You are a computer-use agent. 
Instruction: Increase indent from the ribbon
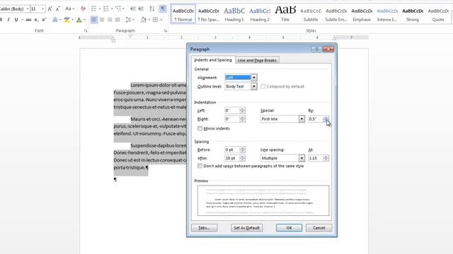[x=141, y=9]
